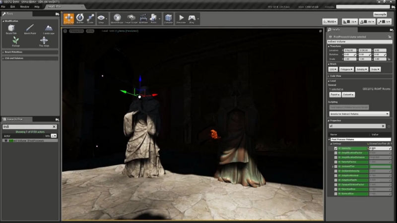Click the Perspective viewport button
397x223 pixels.
(76, 31)
